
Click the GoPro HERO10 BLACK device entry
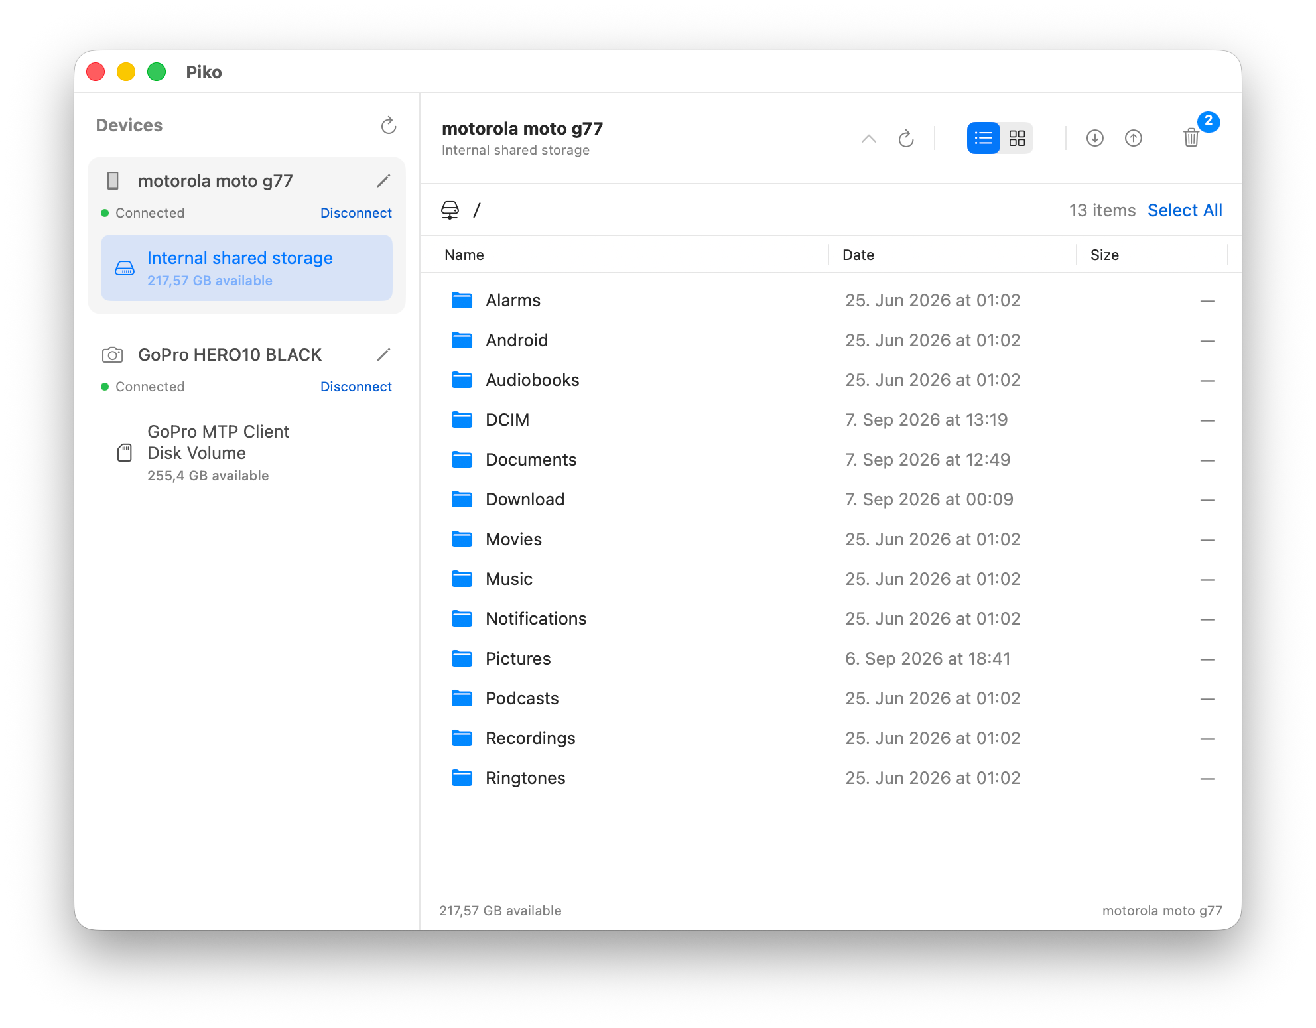click(230, 355)
